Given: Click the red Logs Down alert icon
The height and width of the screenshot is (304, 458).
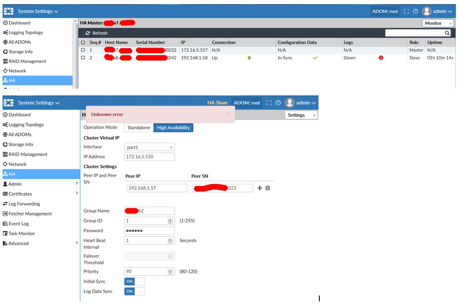Looking at the screenshot, I should 381,58.
